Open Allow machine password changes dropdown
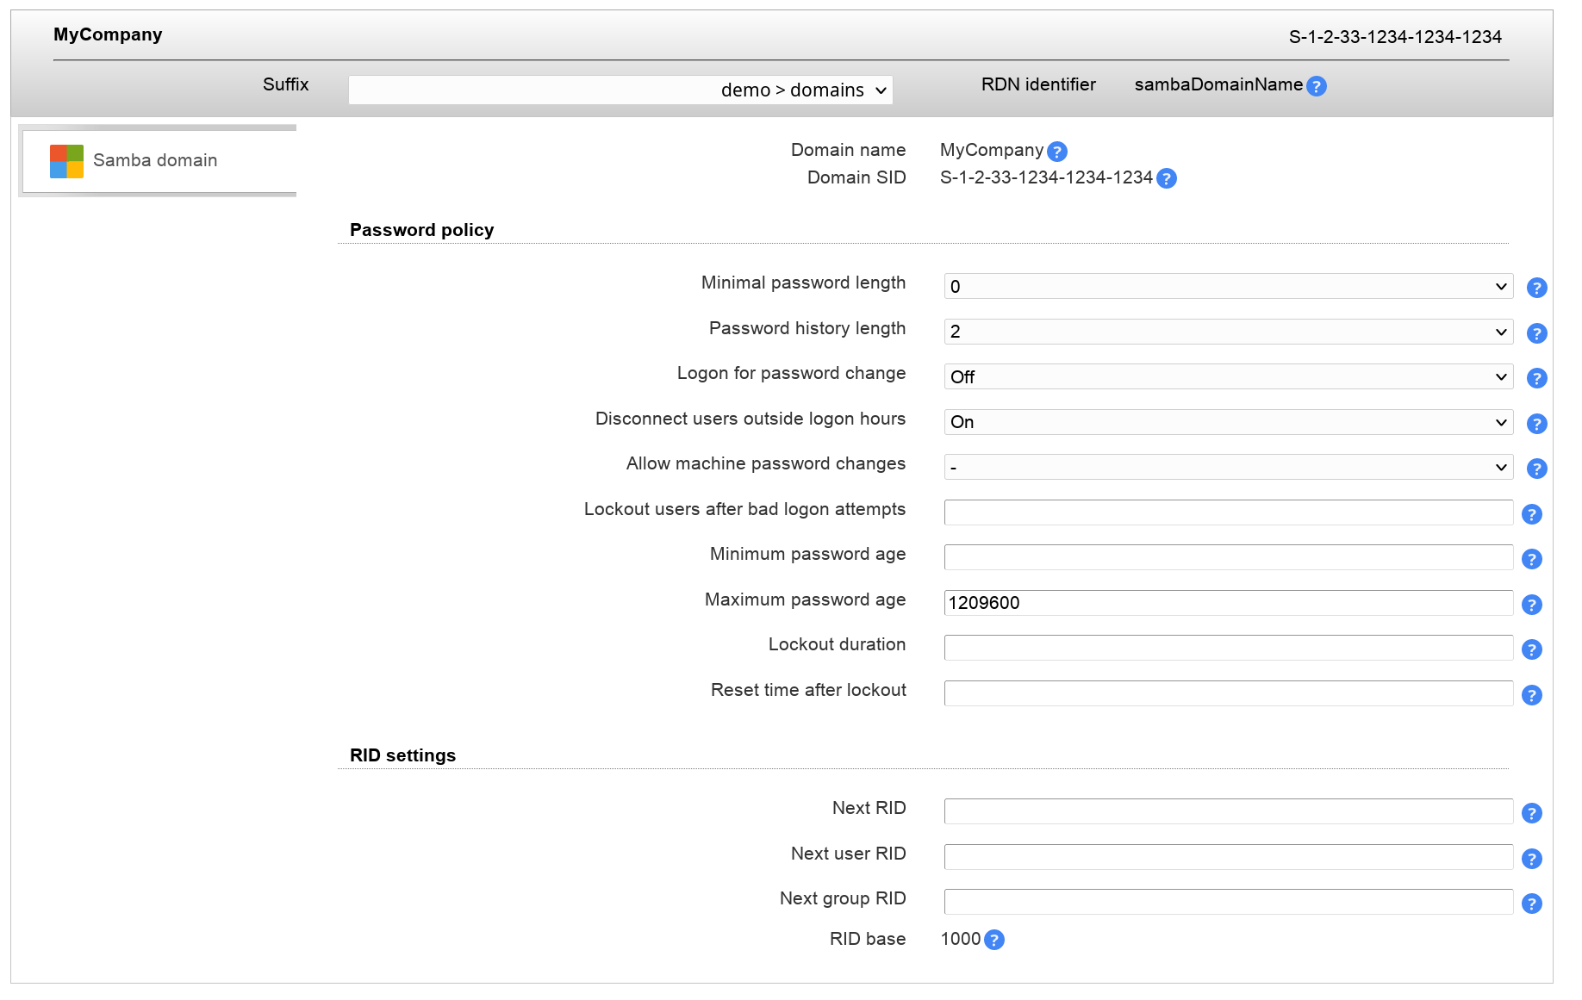1582x1000 pixels. [1228, 468]
